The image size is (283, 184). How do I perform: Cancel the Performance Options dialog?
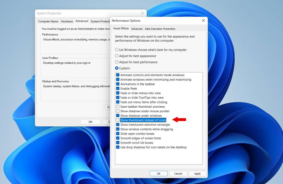(x=178, y=174)
